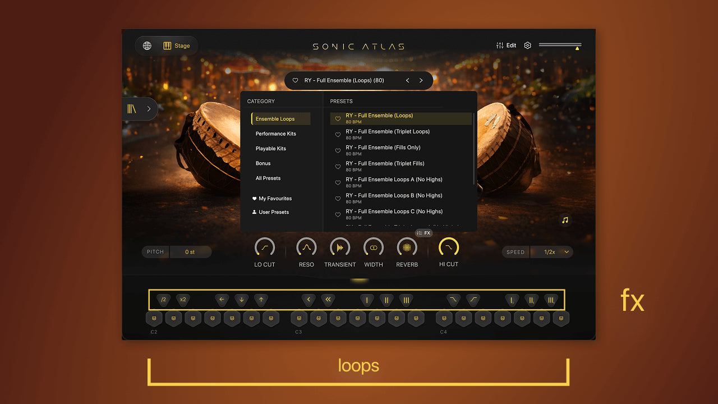The width and height of the screenshot is (718, 404).
Task: Favourite RY - Full Ensemble (Triplet Loops)
Action: point(338,135)
